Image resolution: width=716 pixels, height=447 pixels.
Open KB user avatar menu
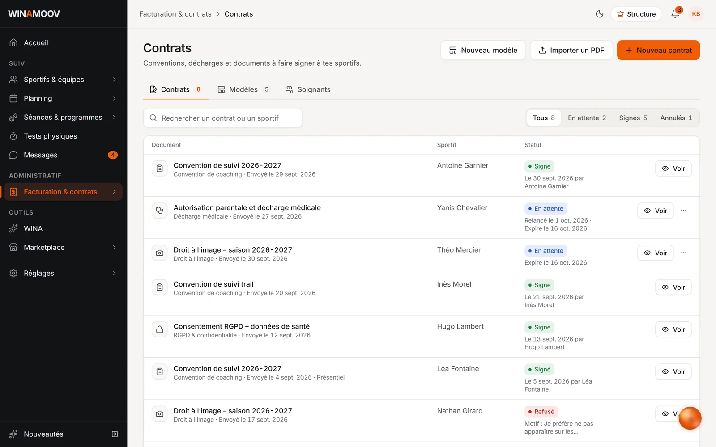696,14
